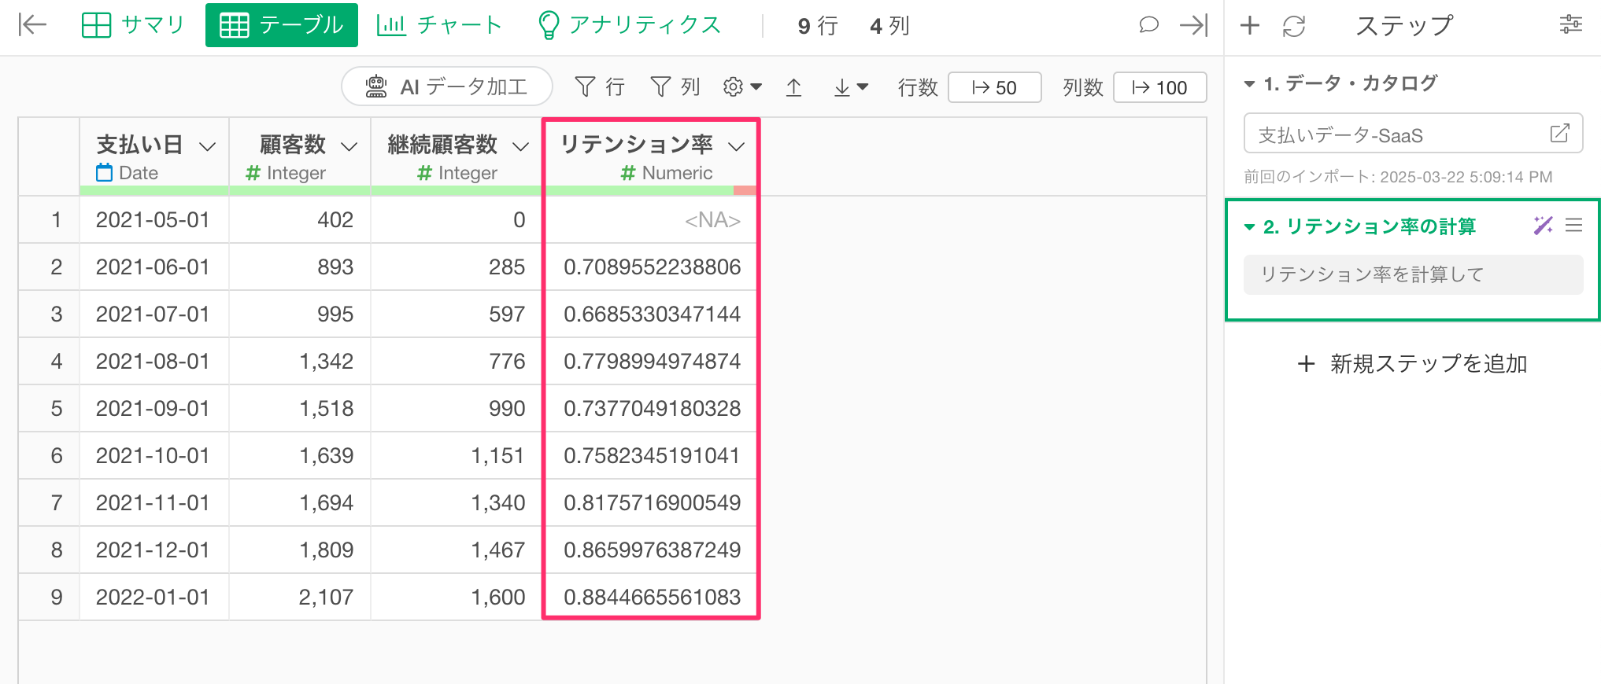Select cell 0.7089552238806
The height and width of the screenshot is (684, 1601).
click(x=650, y=267)
